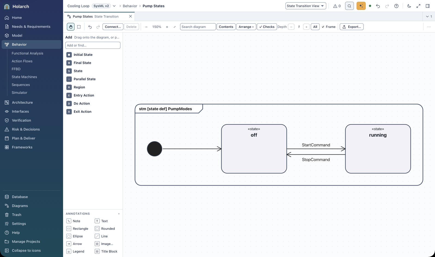This screenshot has height=257, width=435.
Task: Click the Add or find input
Action: [93, 45]
